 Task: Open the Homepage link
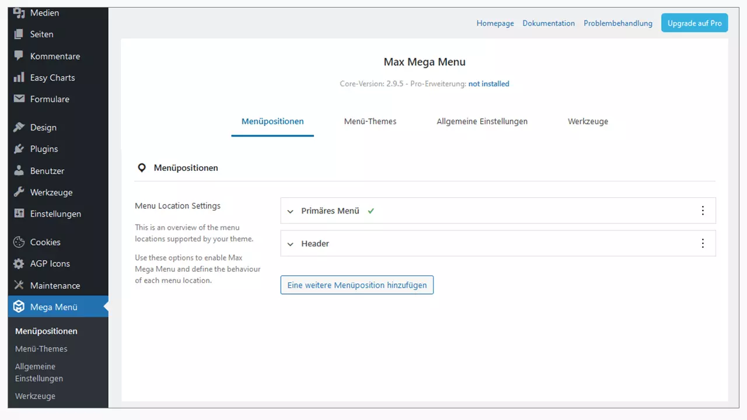click(495, 23)
